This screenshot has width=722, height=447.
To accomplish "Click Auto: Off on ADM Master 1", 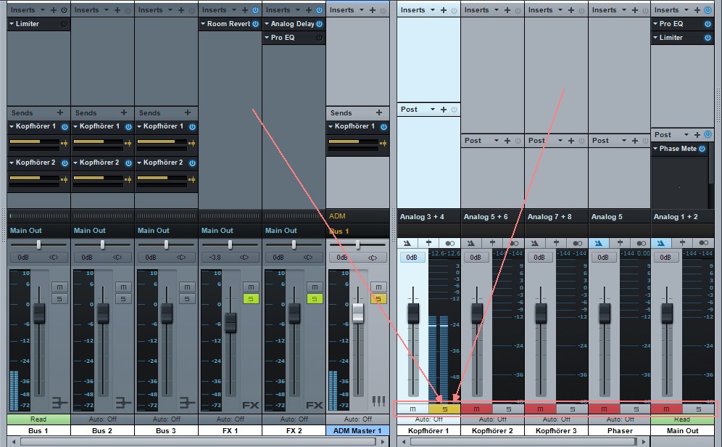I will click(358, 419).
